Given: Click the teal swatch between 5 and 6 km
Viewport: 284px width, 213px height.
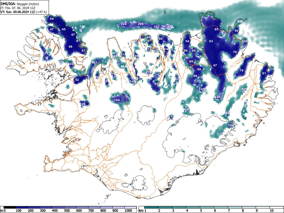Looking at the screenshot, I should point(207,207).
